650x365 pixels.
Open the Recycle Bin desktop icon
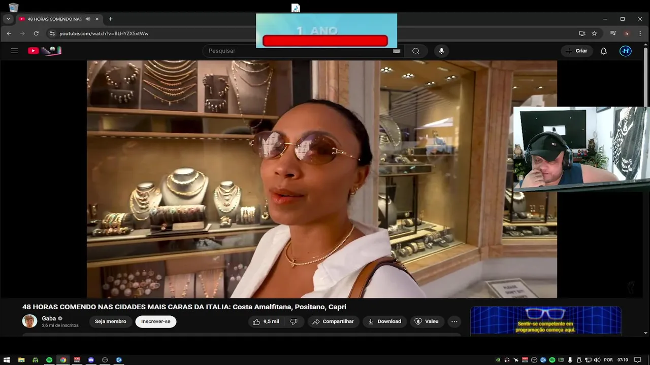(13, 7)
